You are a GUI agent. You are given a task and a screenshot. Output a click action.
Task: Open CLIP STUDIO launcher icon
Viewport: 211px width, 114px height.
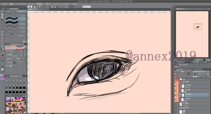pyautogui.click(x=30, y=7)
